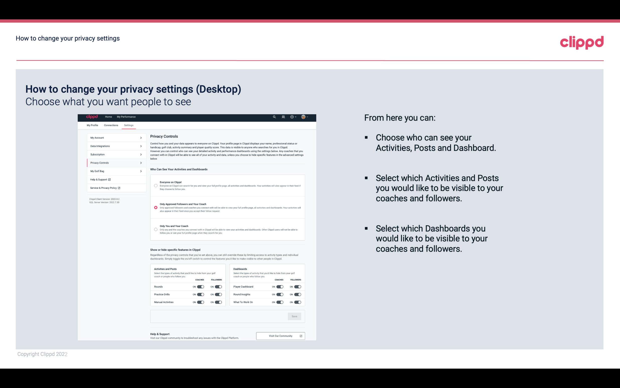This screenshot has width=620, height=388.
Task: Toggle Rounds visibility for Followers off
Action: 218,286
